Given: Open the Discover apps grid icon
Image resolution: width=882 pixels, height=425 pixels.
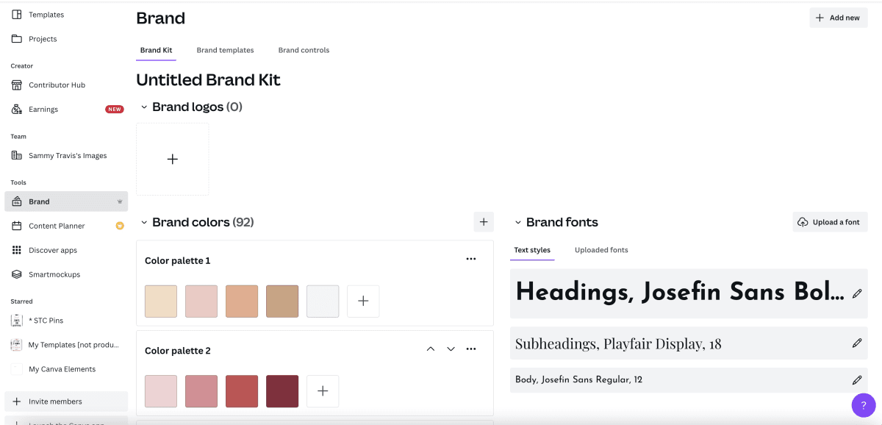Looking at the screenshot, I should [17, 250].
